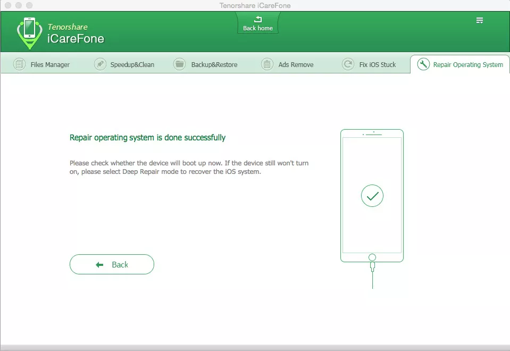Open the hamburger menu icon
The height and width of the screenshot is (351, 510).
[480, 21]
